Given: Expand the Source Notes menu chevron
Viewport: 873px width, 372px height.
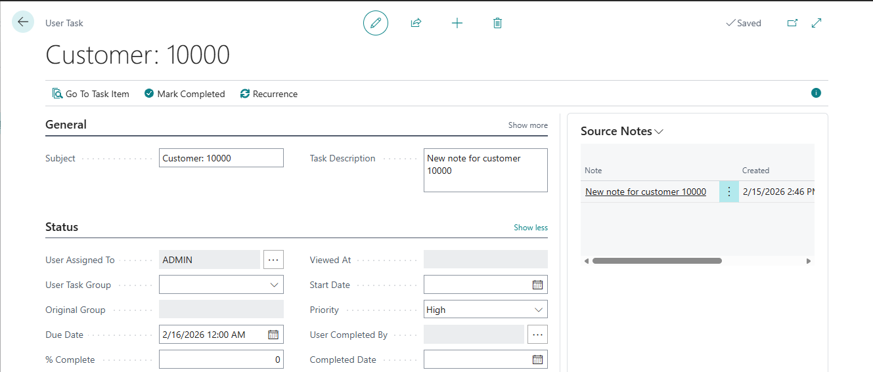Looking at the screenshot, I should coord(659,132).
